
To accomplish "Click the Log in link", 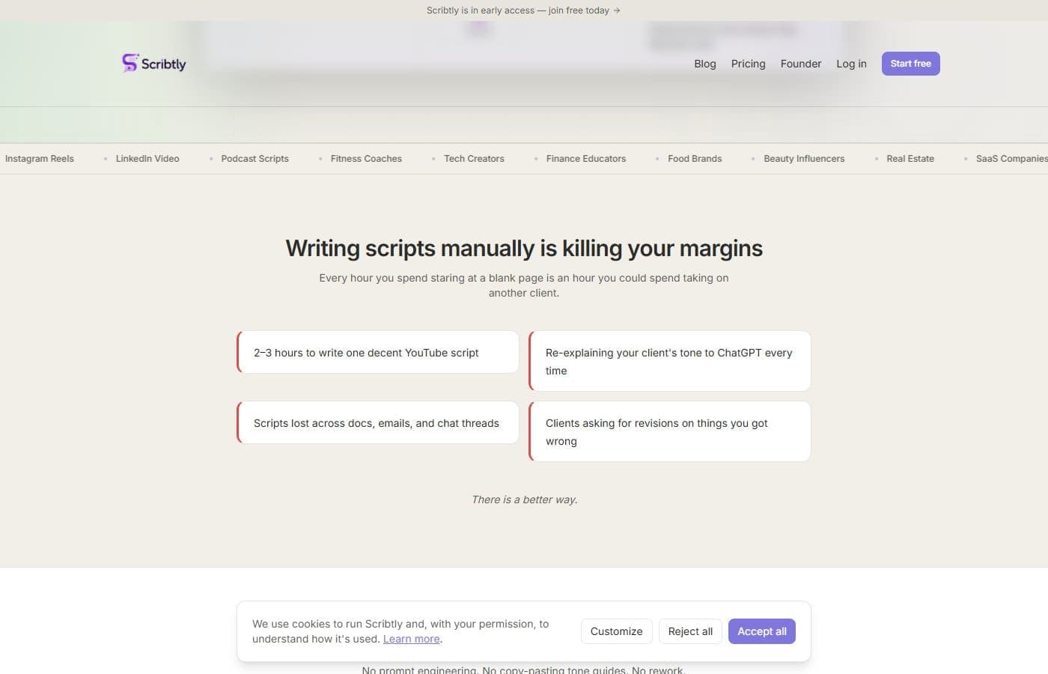I will tap(851, 64).
